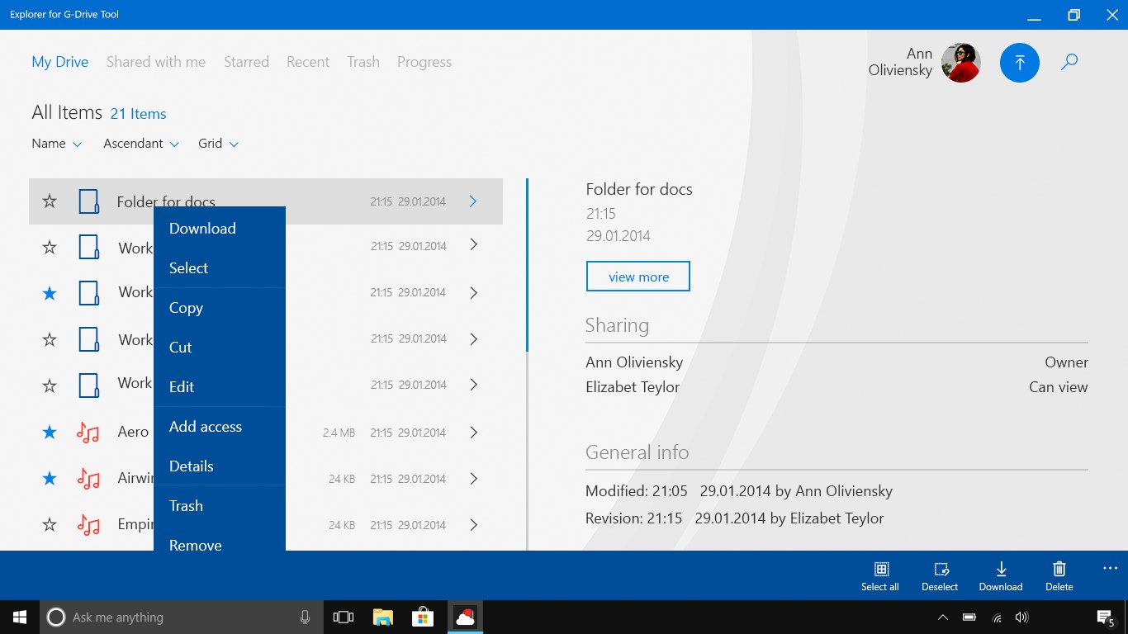This screenshot has height=634, width=1128.
Task: Open the action center notifications icon
Action: click(x=1105, y=617)
